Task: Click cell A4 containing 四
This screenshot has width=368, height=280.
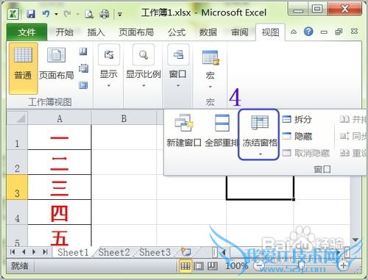Action: pyautogui.click(x=60, y=212)
